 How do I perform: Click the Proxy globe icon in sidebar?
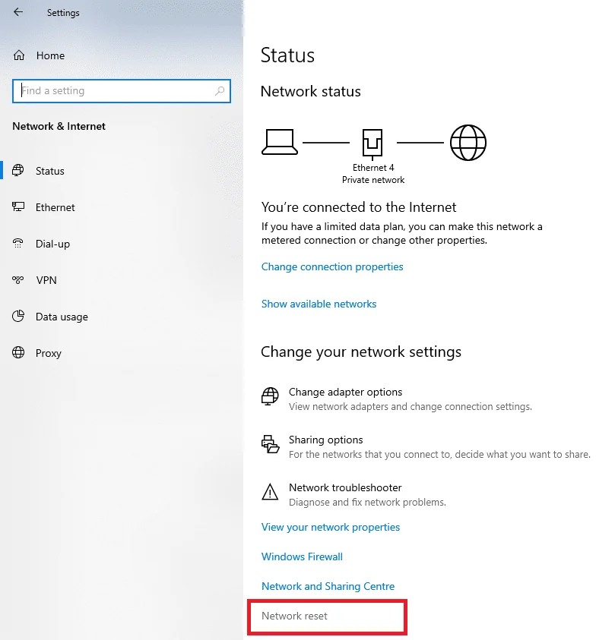pyautogui.click(x=18, y=353)
